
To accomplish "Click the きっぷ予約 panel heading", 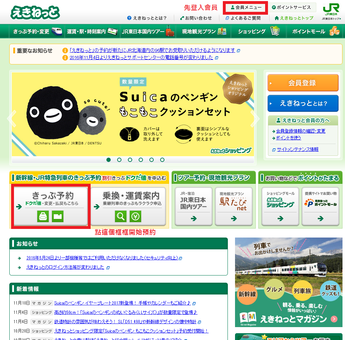I will coord(53,195).
